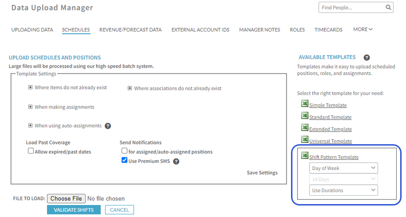Click Excel icon for Extended Template
Screen dimensions: 406x217
coord(305,128)
